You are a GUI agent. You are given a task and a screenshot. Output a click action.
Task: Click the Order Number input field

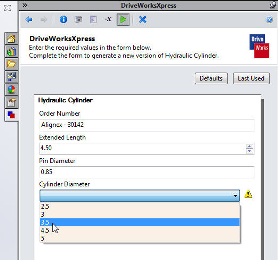(x=147, y=125)
